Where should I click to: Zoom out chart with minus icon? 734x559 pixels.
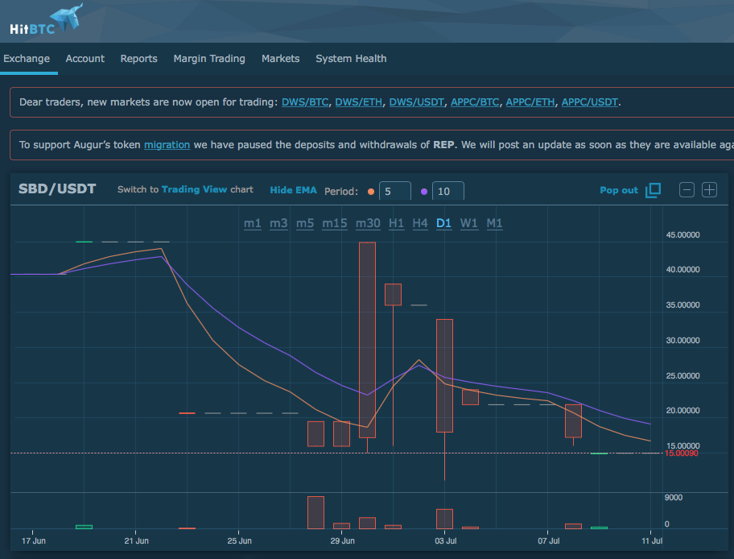(x=687, y=190)
